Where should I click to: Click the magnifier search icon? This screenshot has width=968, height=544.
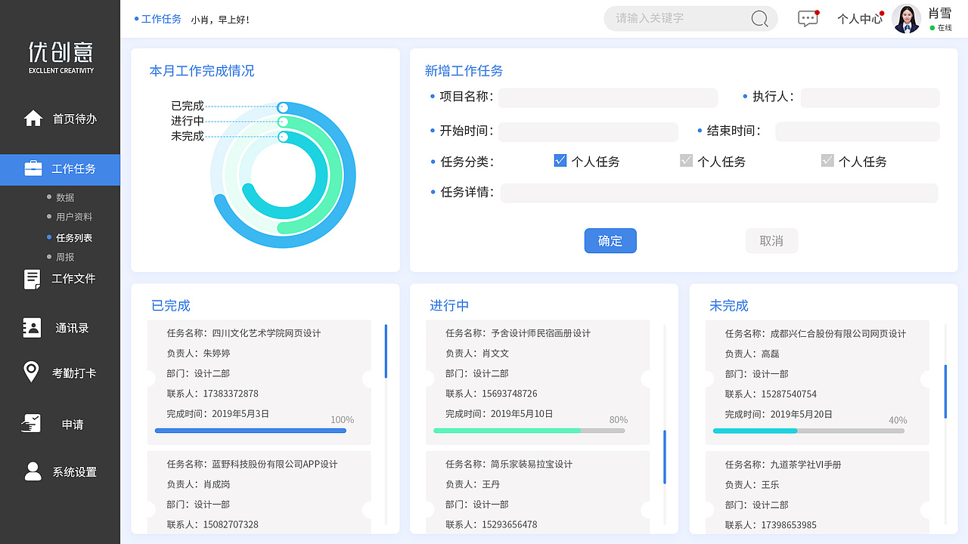(760, 19)
